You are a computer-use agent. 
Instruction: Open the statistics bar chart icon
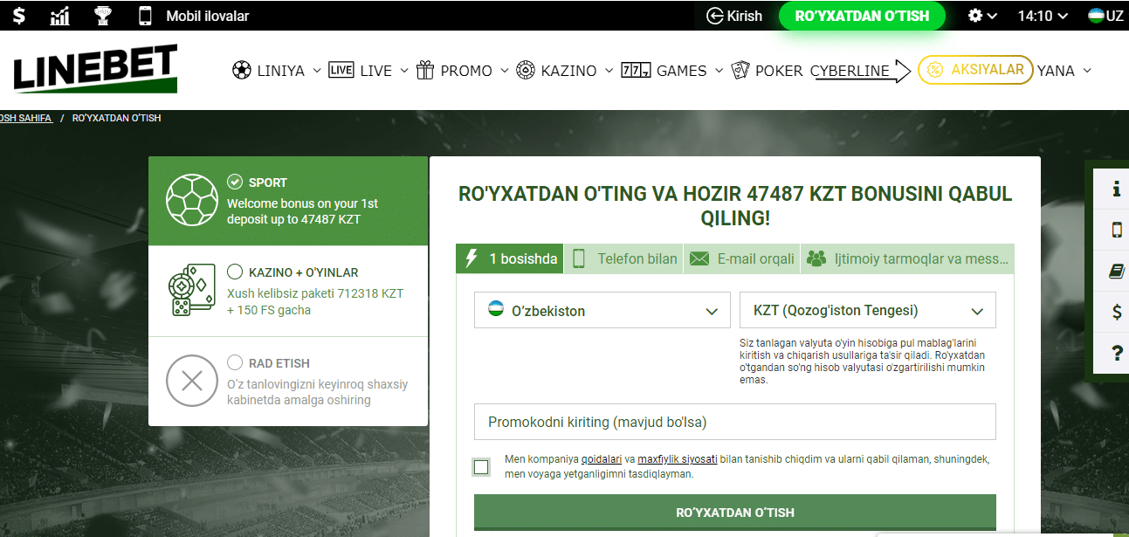click(60, 16)
